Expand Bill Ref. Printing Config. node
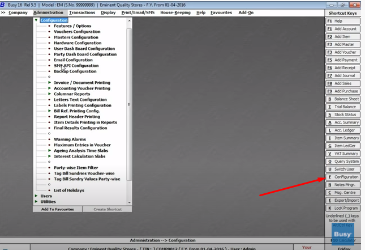 click(49, 111)
